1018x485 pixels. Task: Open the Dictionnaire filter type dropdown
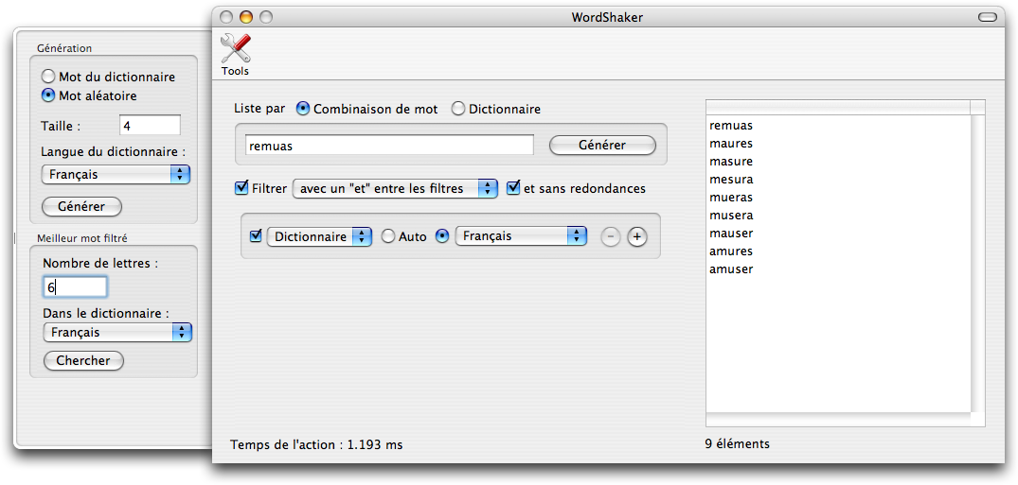click(x=319, y=236)
